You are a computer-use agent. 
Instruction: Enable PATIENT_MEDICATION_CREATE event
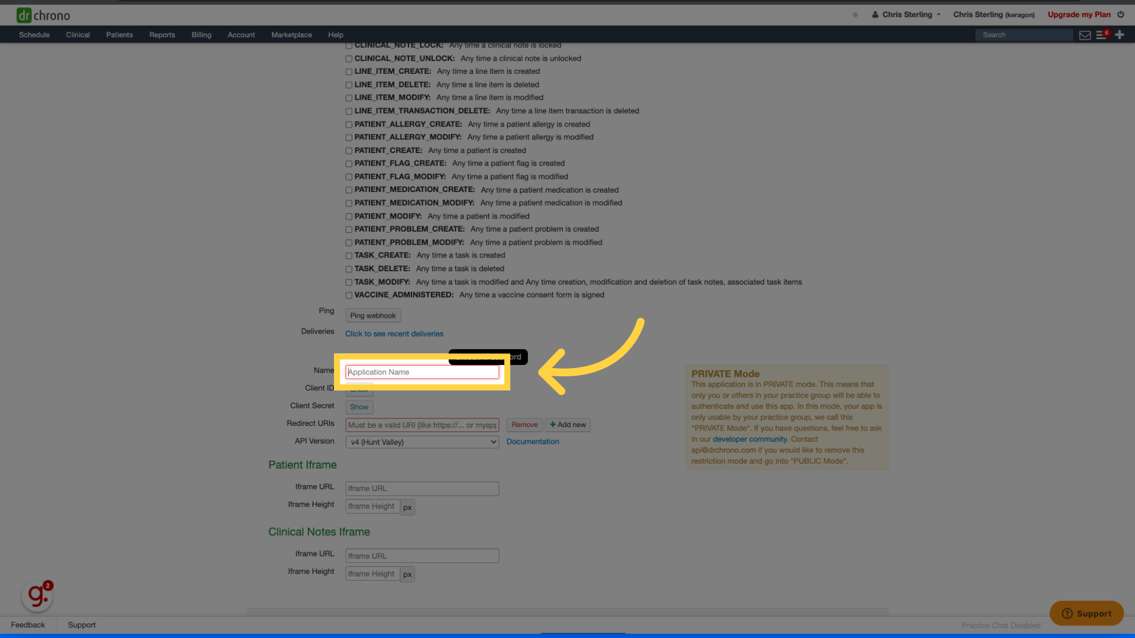(x=349, y=190)
